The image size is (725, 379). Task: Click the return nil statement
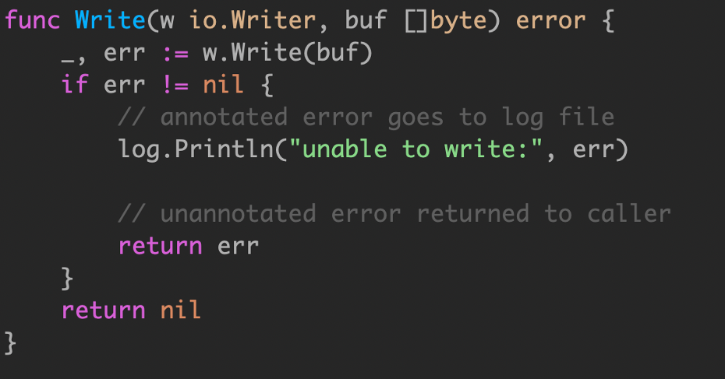(x=131, y=310)
